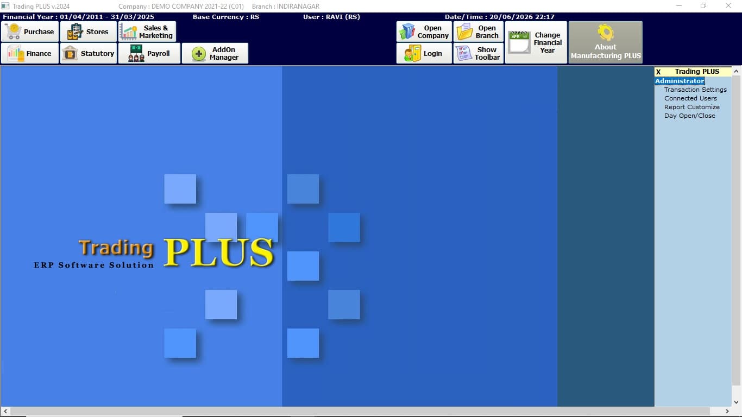
Task: Open the Payroll module people icon
Action: pyautogui.click(x=136, y=53)
